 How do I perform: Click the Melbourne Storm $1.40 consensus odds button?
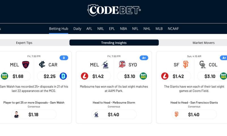[114, 114]
